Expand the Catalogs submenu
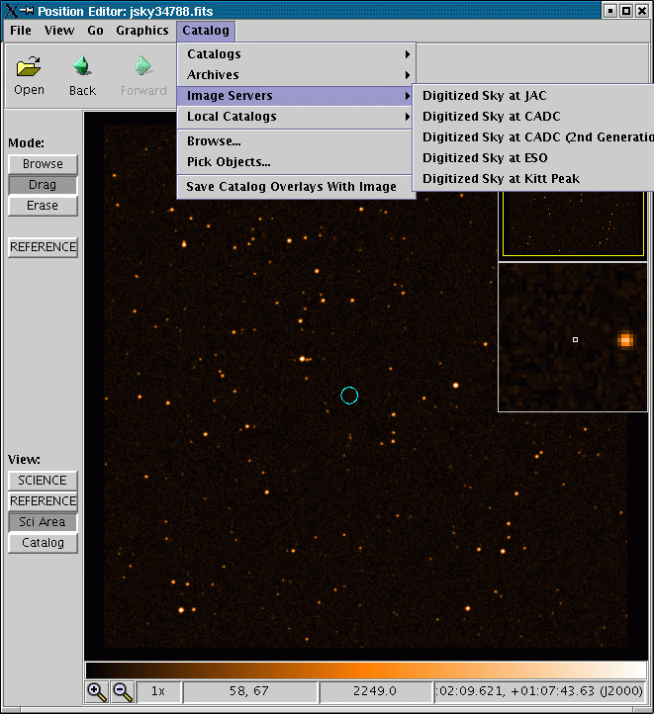 click(296, 54)
